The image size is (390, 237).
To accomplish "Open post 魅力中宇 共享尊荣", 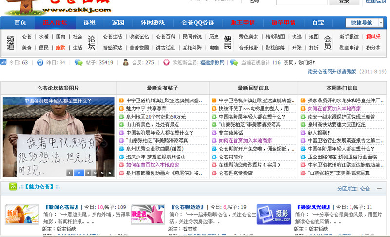I will 146,109.
